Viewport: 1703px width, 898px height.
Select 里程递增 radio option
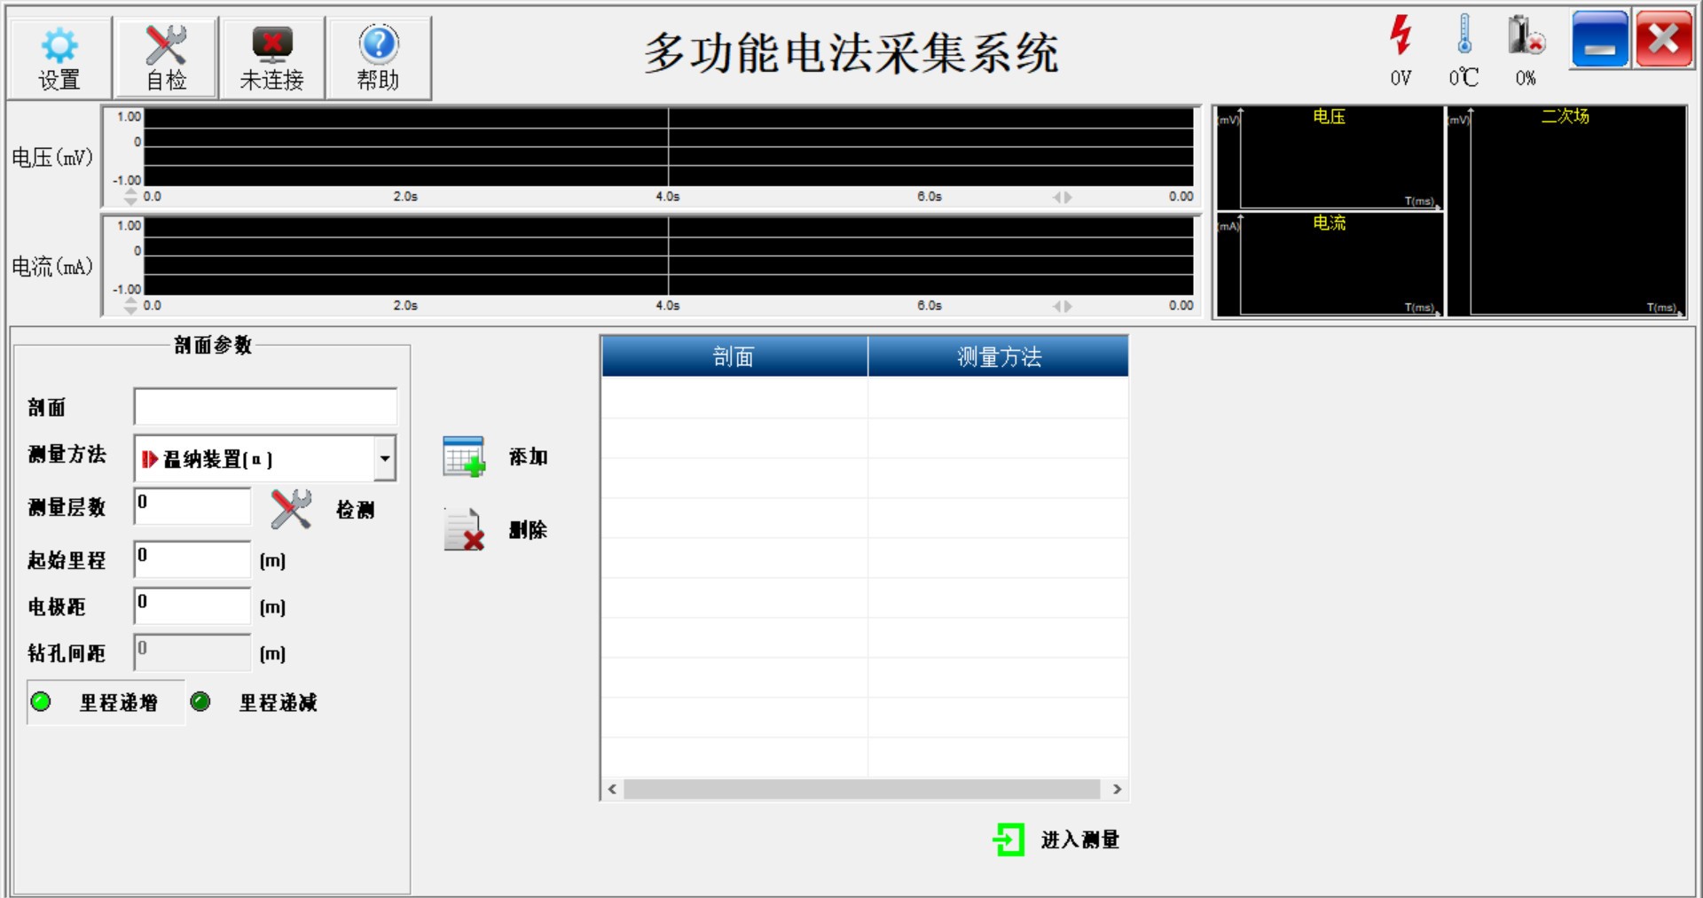coord(41,702)
